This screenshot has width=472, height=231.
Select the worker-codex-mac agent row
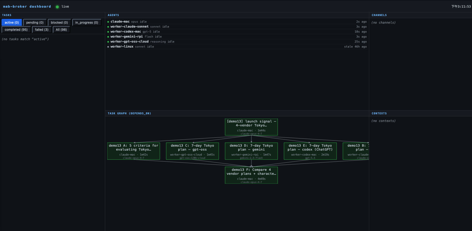point(237,32)
